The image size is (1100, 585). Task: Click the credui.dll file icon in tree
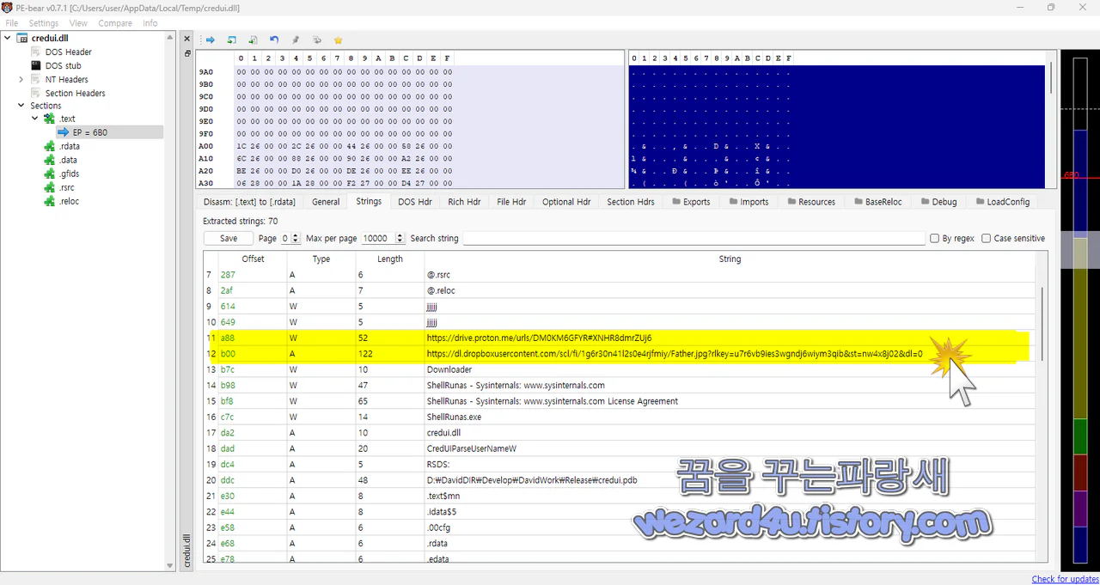pos(23,38)
